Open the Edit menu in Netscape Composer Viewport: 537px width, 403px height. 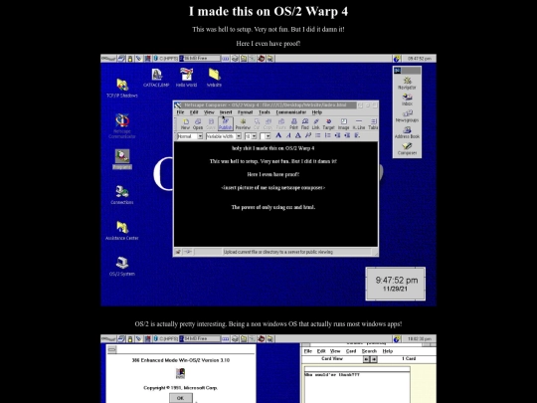point(194,112)
